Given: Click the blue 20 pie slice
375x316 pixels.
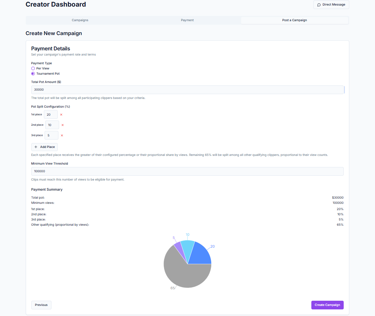Looking at the screenshot, I should 201,255.
